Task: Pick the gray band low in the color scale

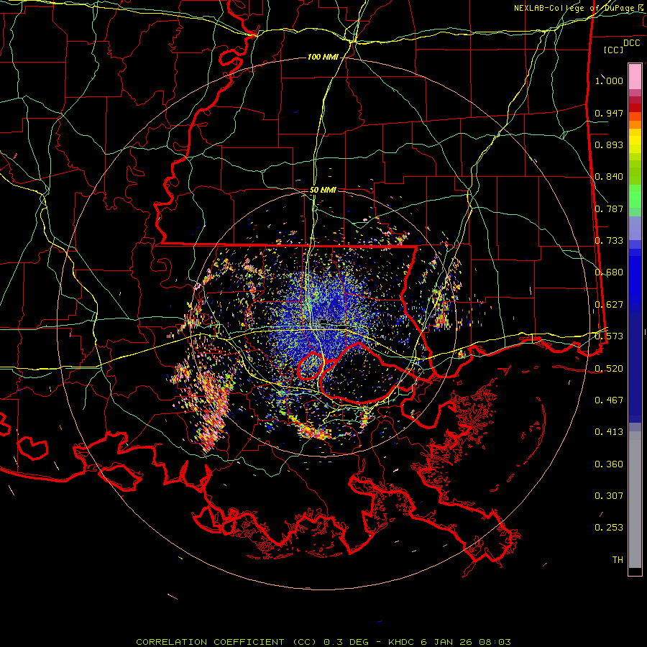Action: point(635,500)
